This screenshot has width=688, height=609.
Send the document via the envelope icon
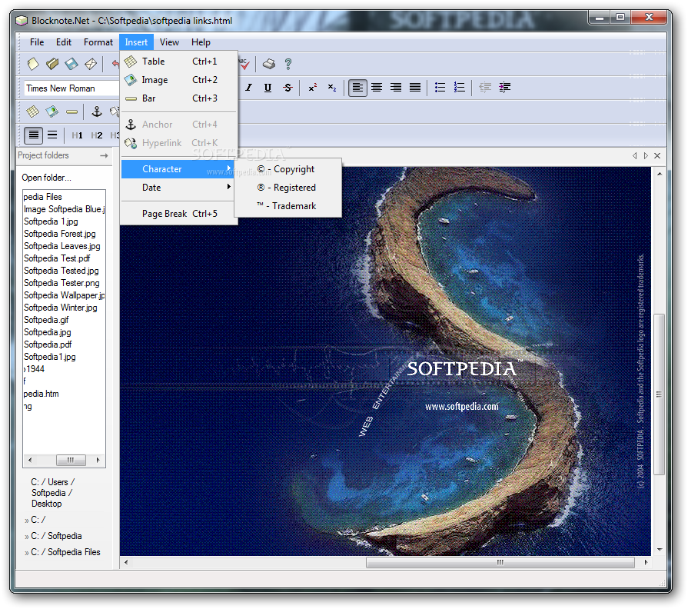91,64
